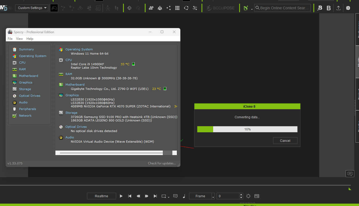Open the View menu in Speccy
This screenshot has width=359, height=206.
(19, 39)
